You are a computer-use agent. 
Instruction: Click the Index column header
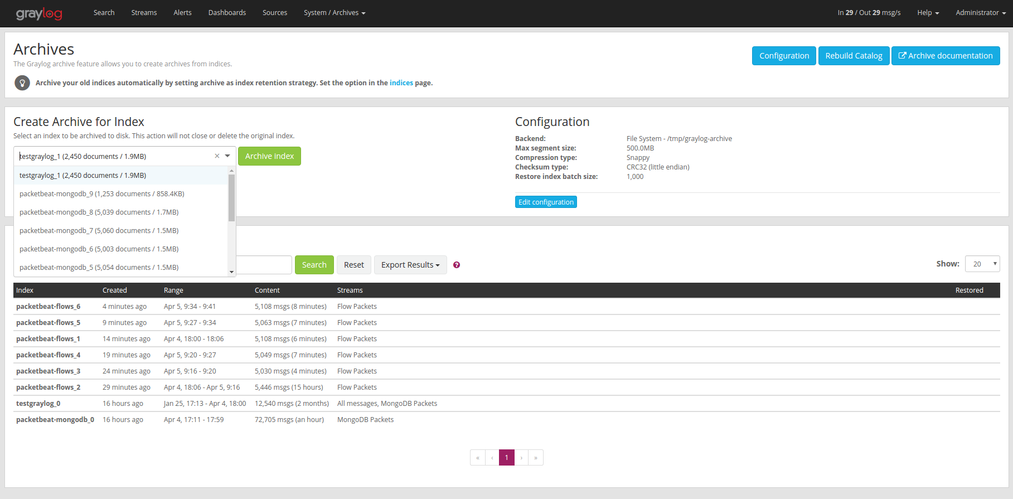tap(25, 290)
